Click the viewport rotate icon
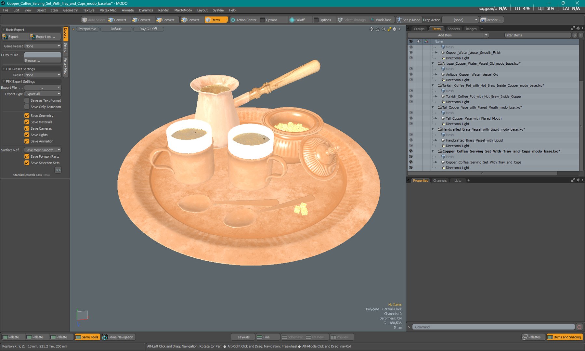Image resolution: width=585 pixels, height=351 pixels. [x=377, y=29]
